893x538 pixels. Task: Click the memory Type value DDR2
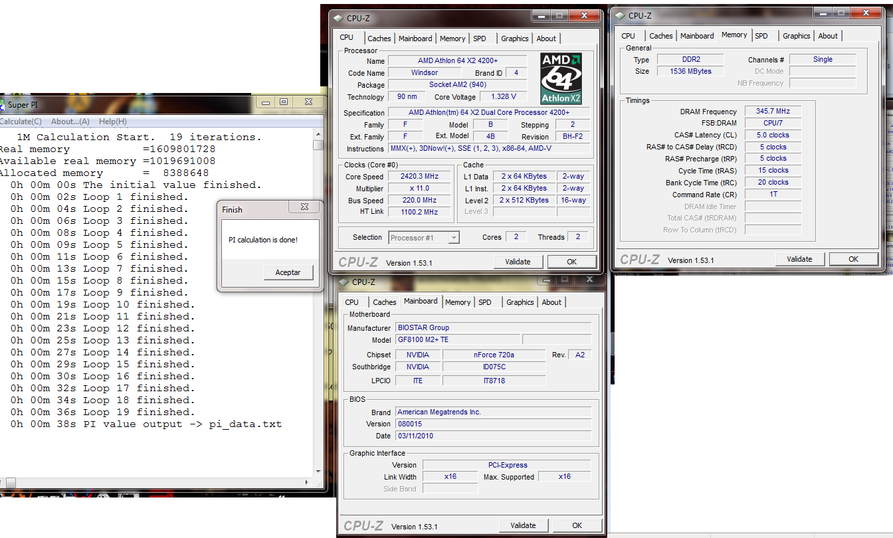(691, 59)
